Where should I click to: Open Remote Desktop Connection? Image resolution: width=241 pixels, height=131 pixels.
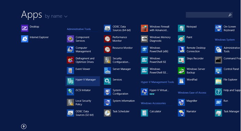click(192, 49)
